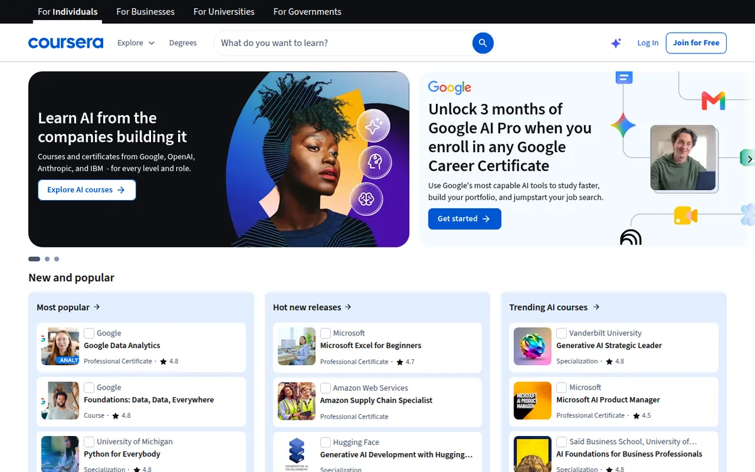Click the Coursera logo

click(x=65, y=43)
